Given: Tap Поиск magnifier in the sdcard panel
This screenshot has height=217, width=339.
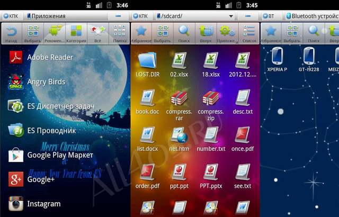Looking at the screenshot, I should (x=184, y=34).
